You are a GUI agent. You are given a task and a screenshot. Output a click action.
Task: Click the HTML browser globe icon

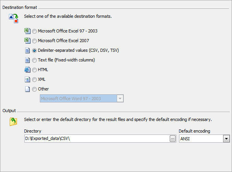point(27,70)
